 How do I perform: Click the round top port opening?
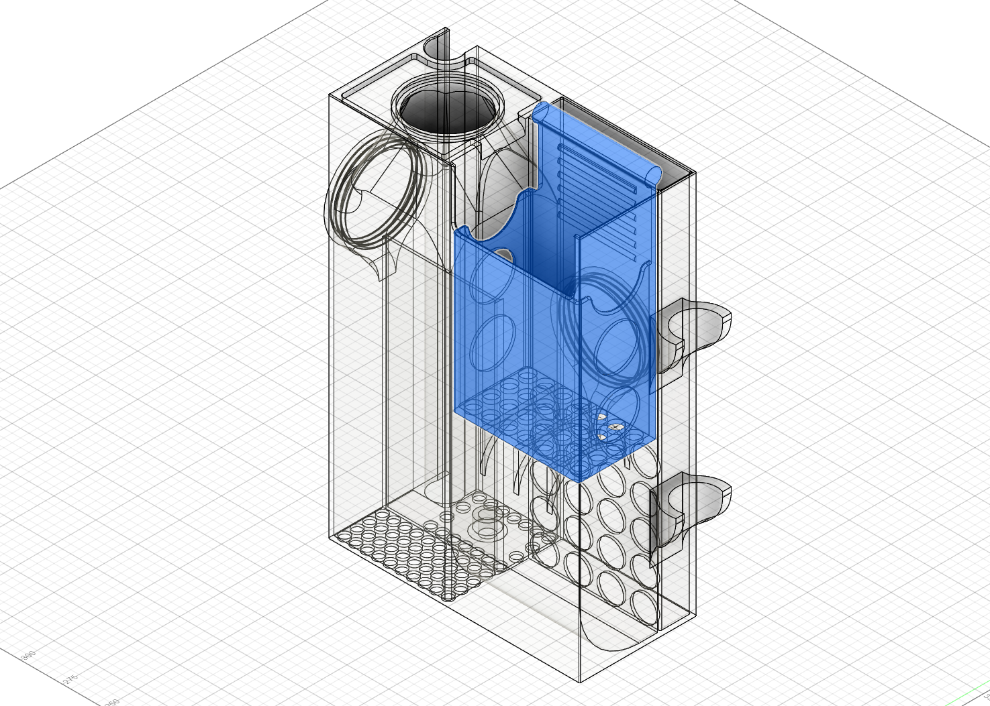coord(448,107)
